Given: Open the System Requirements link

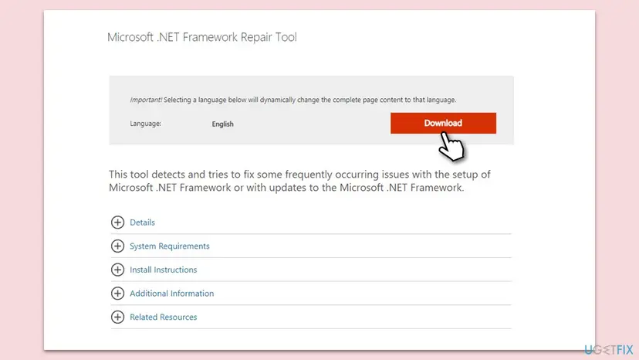Looking at the screenshot, I should pos(170,246).
